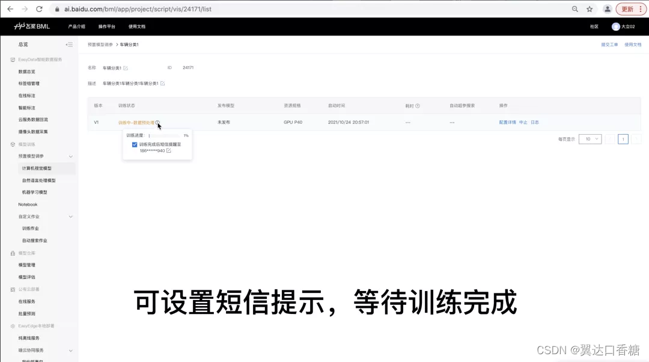Collapse the sidebar using the collapse icon
This screenshot has height=362, width=649.
click(x=69, y=44)
